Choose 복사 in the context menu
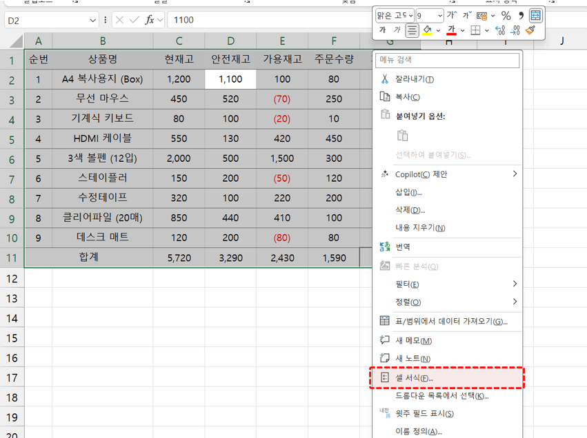 click(407, 97)
